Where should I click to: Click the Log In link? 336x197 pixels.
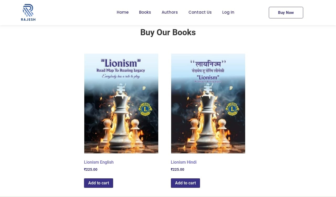pos(228,12)
